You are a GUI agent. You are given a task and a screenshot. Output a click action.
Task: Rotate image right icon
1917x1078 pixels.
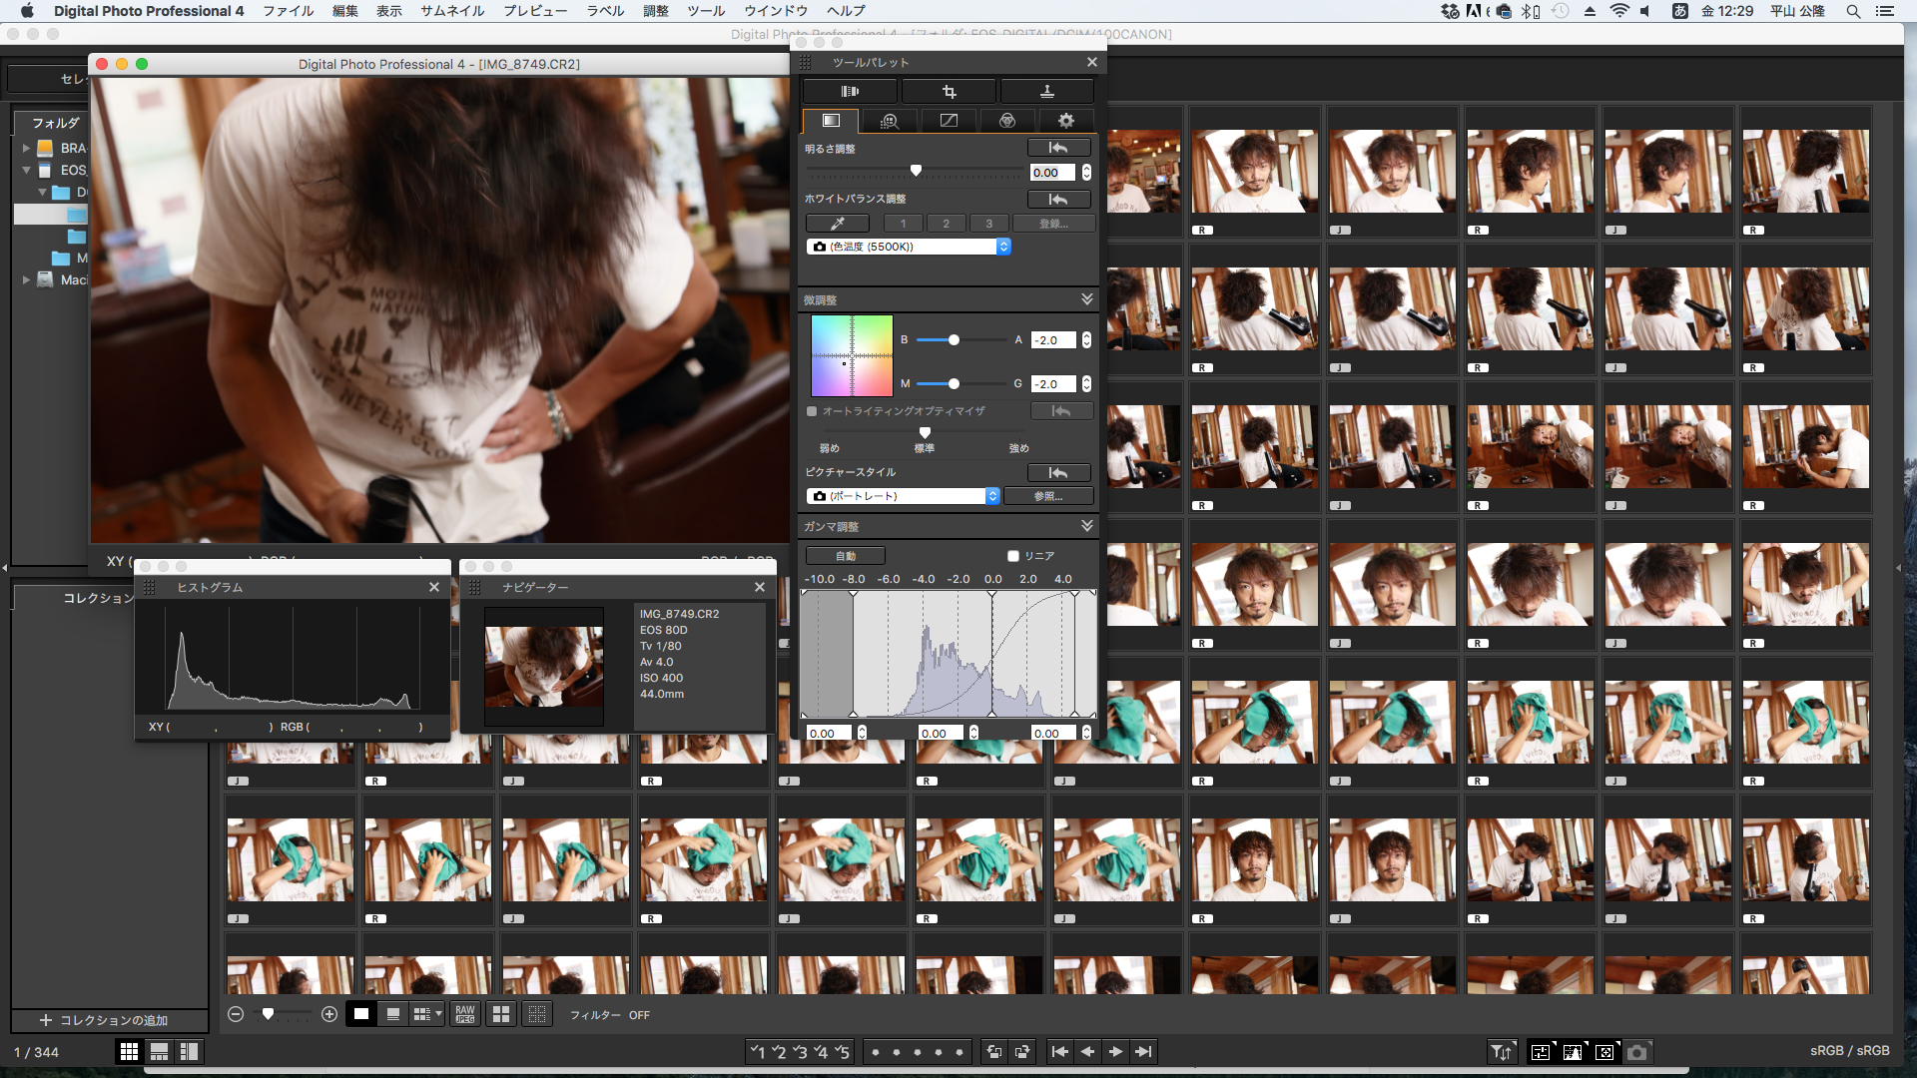tap(1022, 1051)
